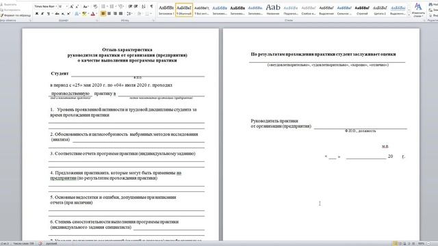The width and height of the screenshot is (438, 246).
Task: Click Copy (Копировать) button
Action: tap(10, 10)
